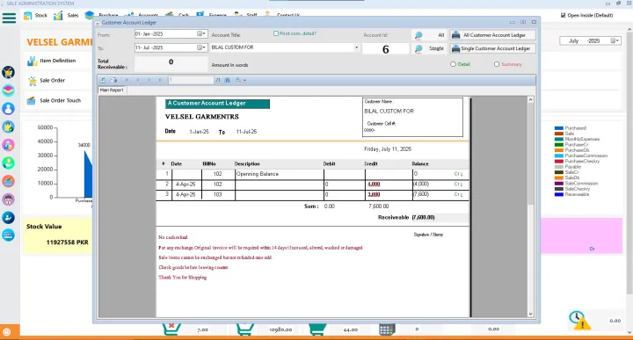Open Item Definition in main window
The height and width of the screenshot is (340, 633).
[58, 61]
